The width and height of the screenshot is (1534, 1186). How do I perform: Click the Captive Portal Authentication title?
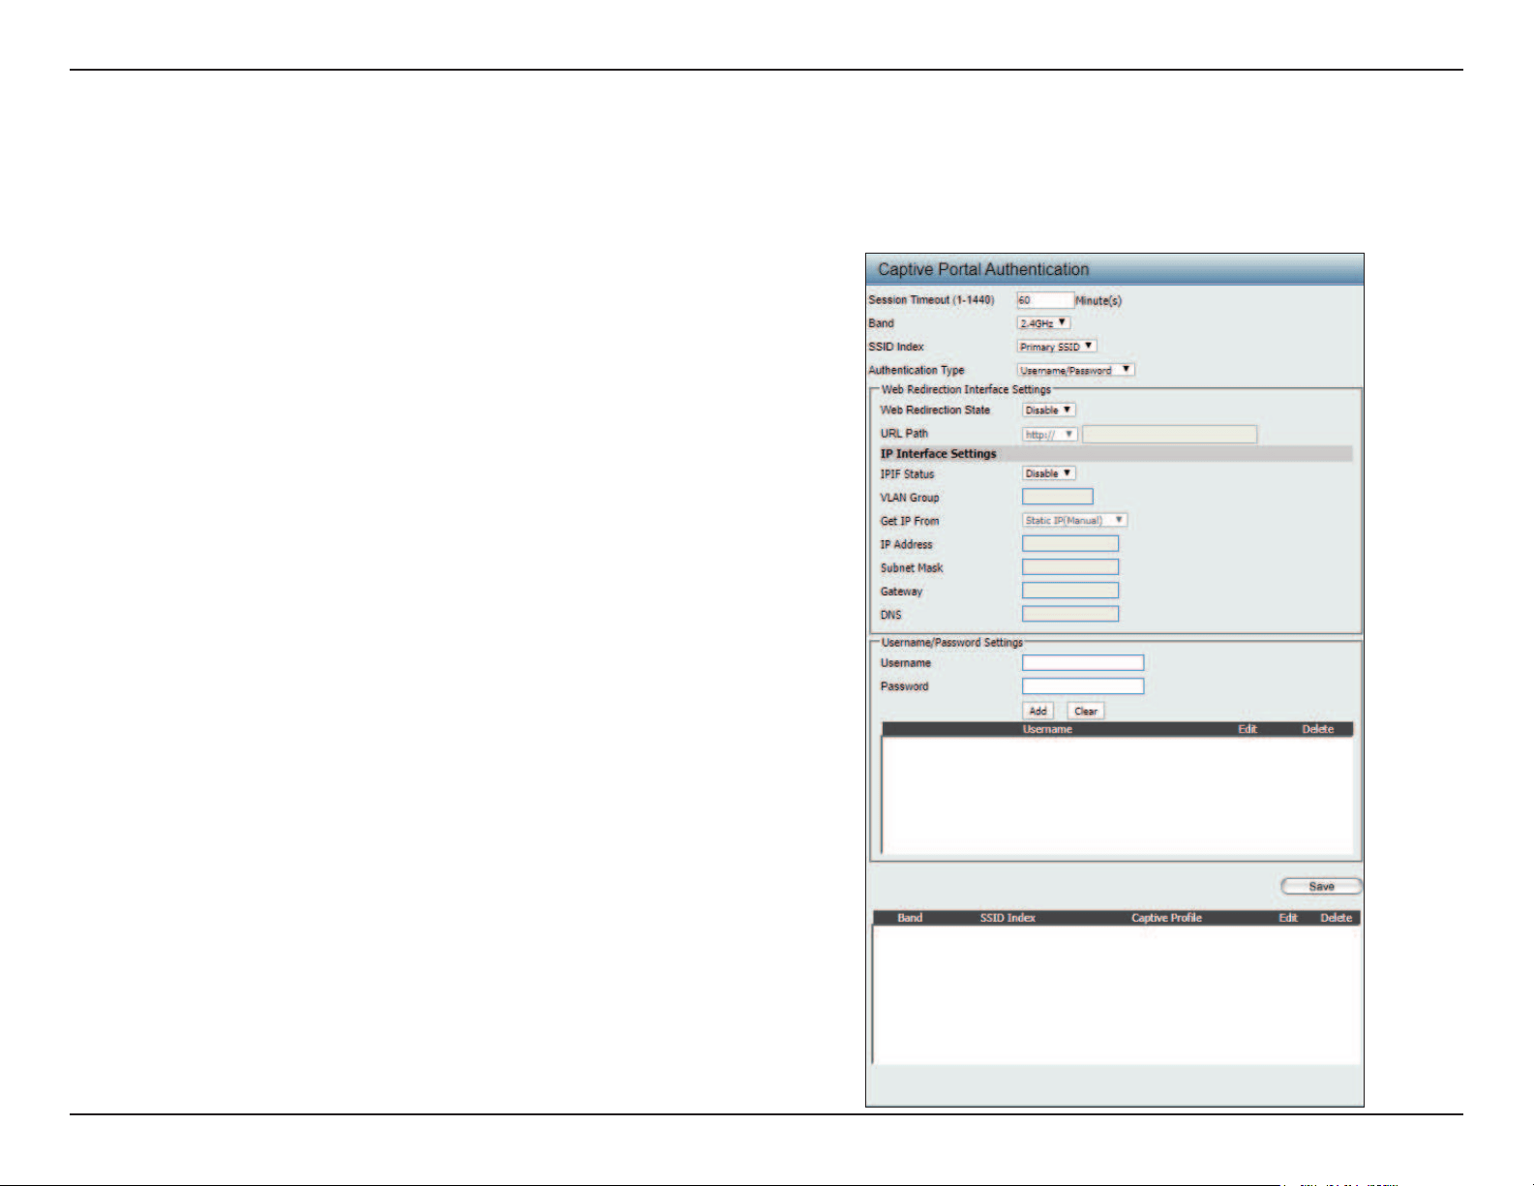point(983,269)
